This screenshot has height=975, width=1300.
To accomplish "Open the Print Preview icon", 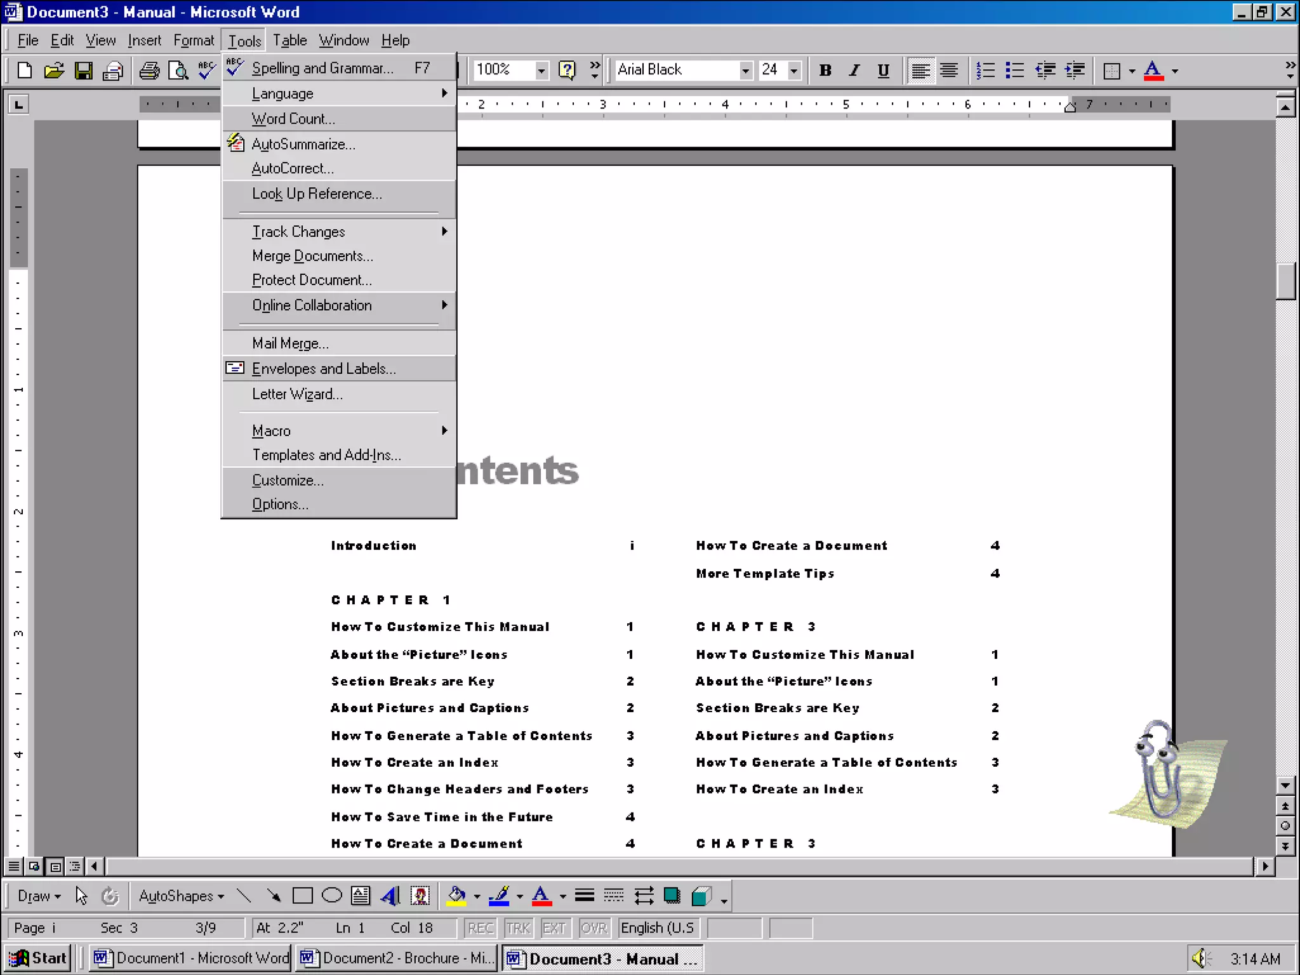I will click(178, 70).
